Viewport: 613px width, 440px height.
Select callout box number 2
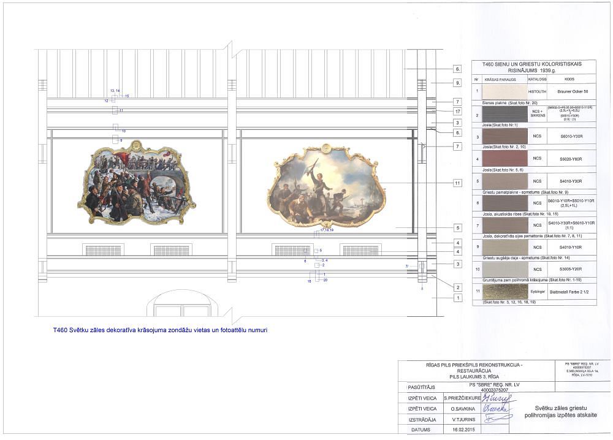457,287
